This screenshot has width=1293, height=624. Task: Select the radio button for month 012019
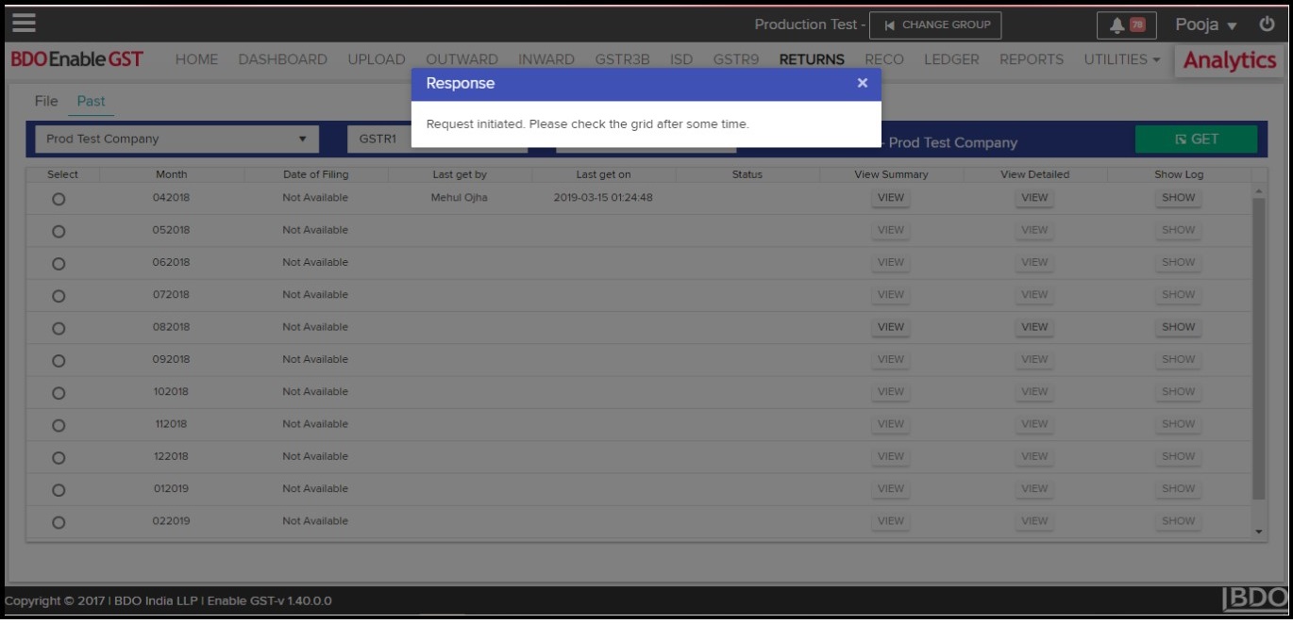click(59, 489)
